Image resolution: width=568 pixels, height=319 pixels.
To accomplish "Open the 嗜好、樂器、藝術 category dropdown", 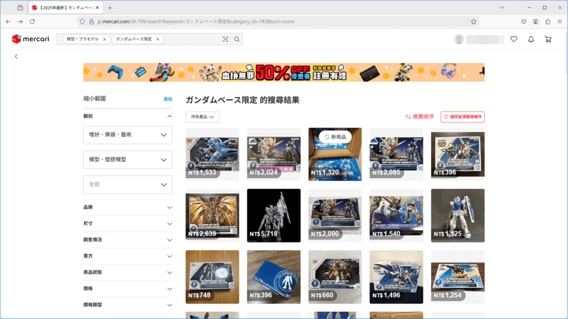I will click(x=128, y=135).
